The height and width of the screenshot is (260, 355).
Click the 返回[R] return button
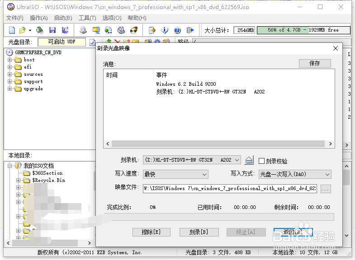[x=293, y=232]
